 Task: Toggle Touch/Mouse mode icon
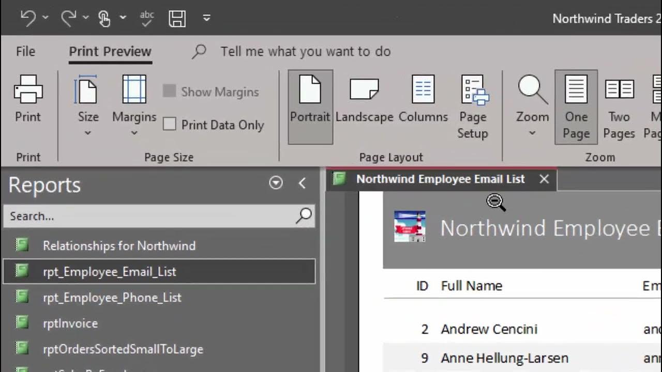(x=104, y=19)
